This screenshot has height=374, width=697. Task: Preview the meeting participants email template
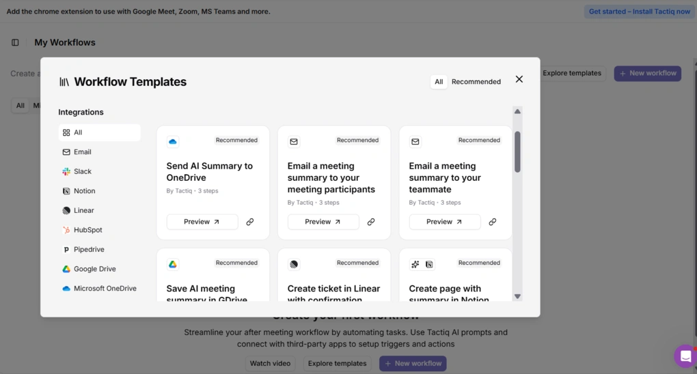click(323, 222)
